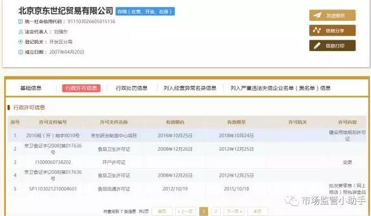Click date 2015/10/18
Screen dimensions: 371x216
coord(236,189)
